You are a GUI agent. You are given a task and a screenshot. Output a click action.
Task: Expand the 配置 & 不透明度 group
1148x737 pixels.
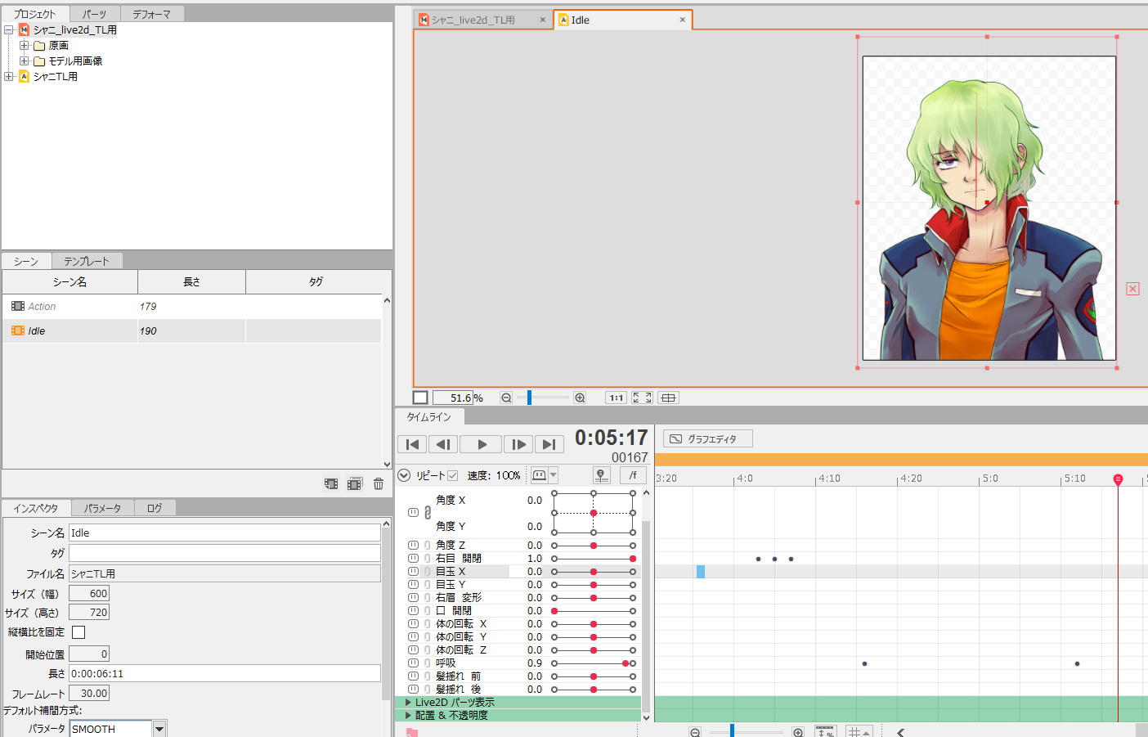click(408, 715)
